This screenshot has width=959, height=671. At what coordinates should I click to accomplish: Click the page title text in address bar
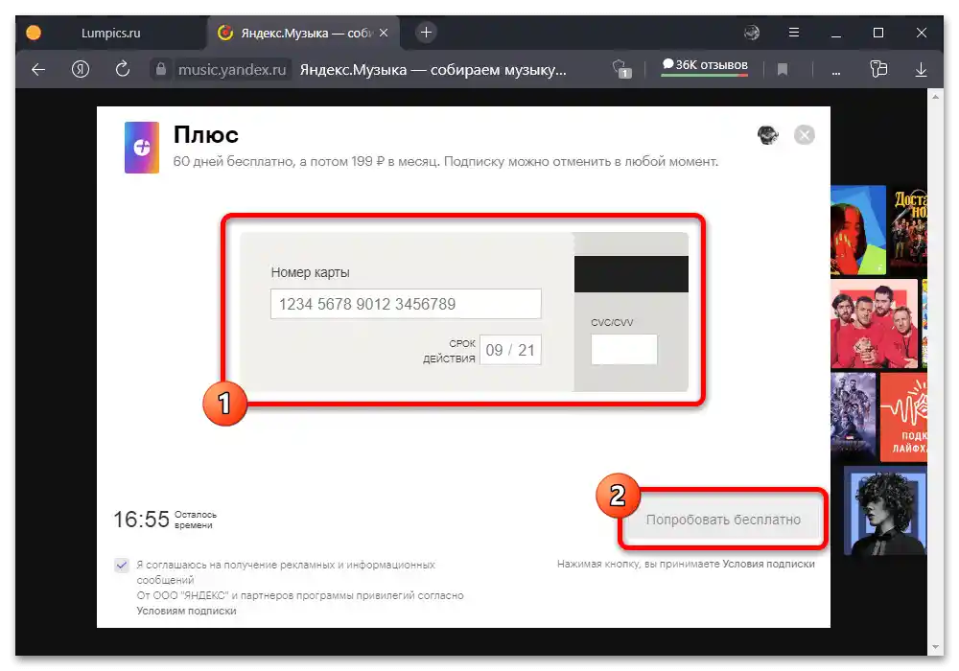433,70
